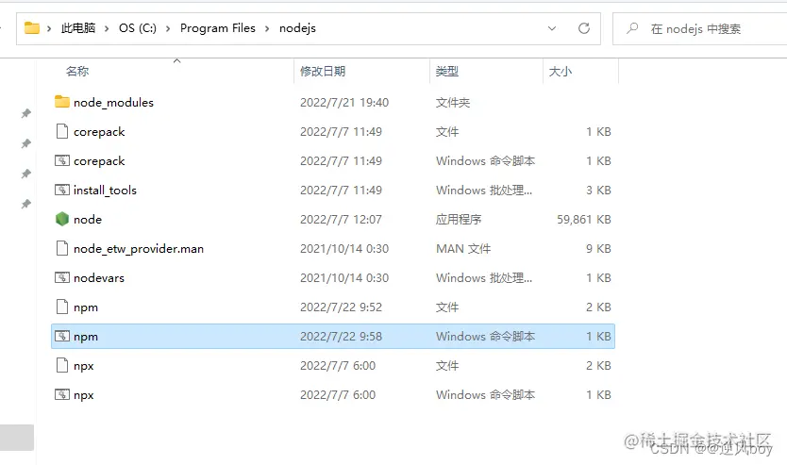Select the nodevars file name
This screenshot has width=787, height=465.
[99, 278]
